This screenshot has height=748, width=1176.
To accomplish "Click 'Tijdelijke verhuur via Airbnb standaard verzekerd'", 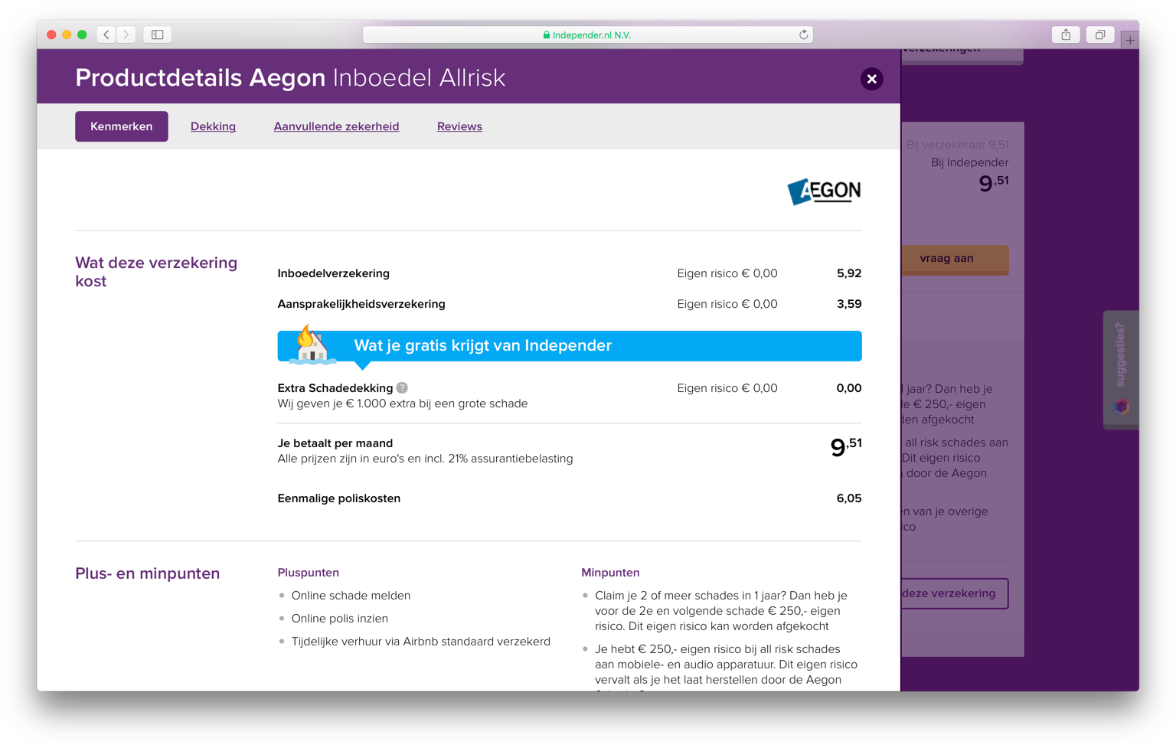I will tap(420, 642).
